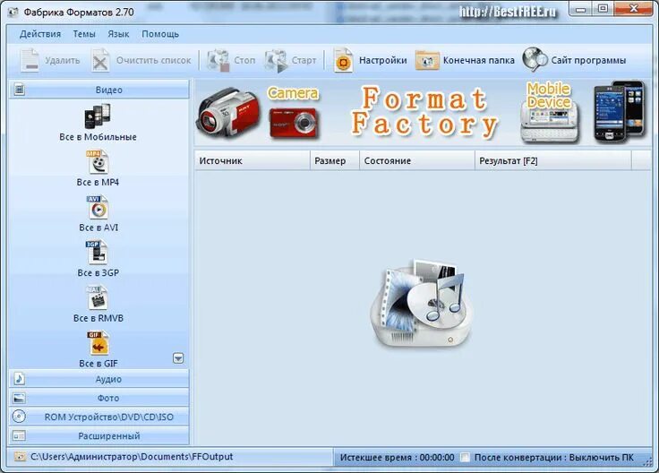
Task: Sort by Источник column header
Action: (252, 160)
